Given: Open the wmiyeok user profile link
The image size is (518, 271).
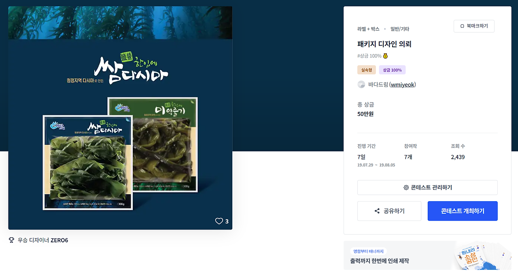Looking at the screenshot, I should click(x=403, y=84).
